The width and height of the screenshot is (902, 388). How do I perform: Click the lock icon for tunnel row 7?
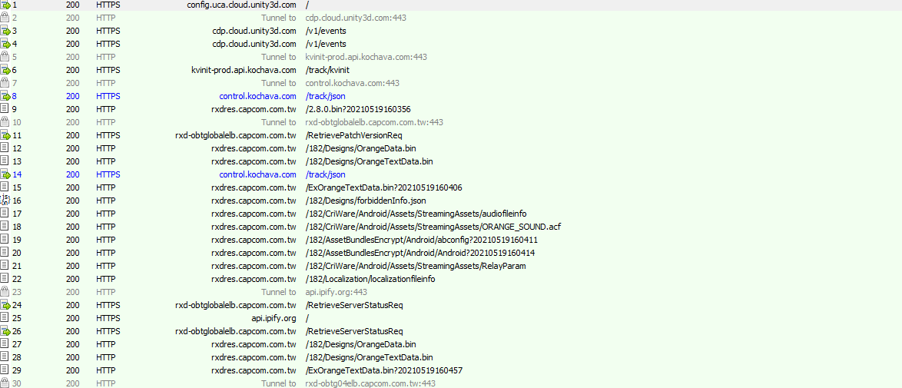(x=5, y=83)
